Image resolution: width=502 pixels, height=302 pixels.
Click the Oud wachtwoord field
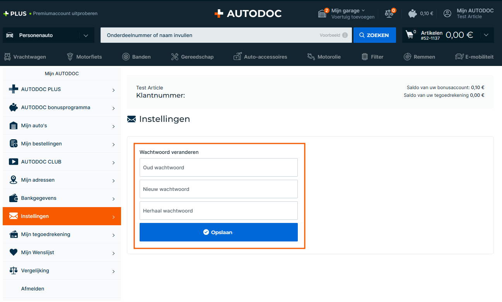click(219, 167)
